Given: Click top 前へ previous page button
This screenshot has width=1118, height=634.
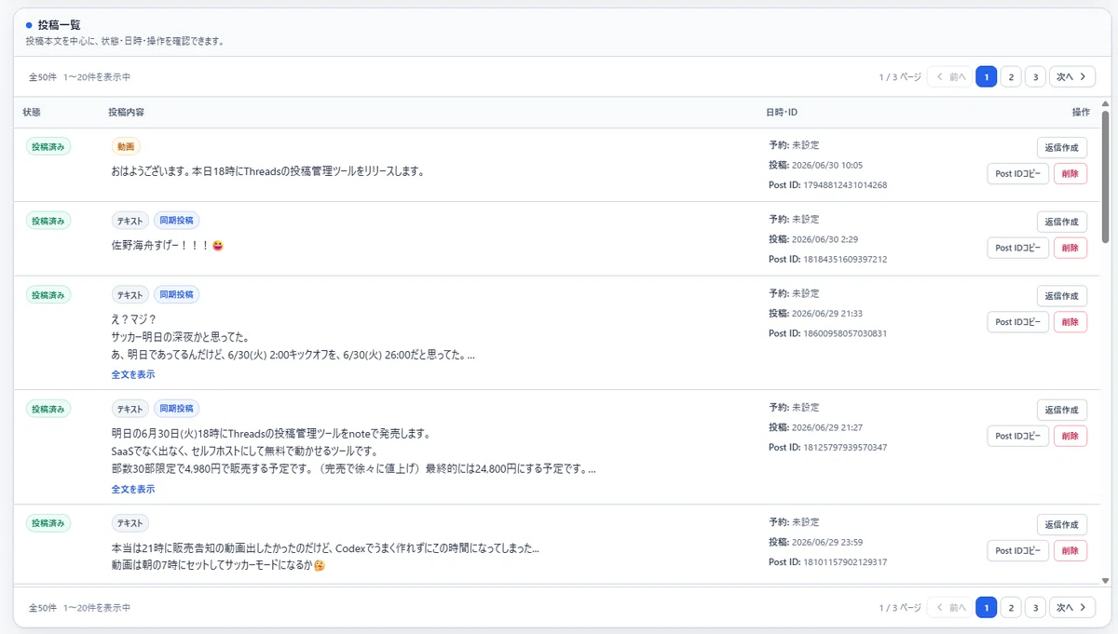Looking at the screenshot, I should (950, 76).
